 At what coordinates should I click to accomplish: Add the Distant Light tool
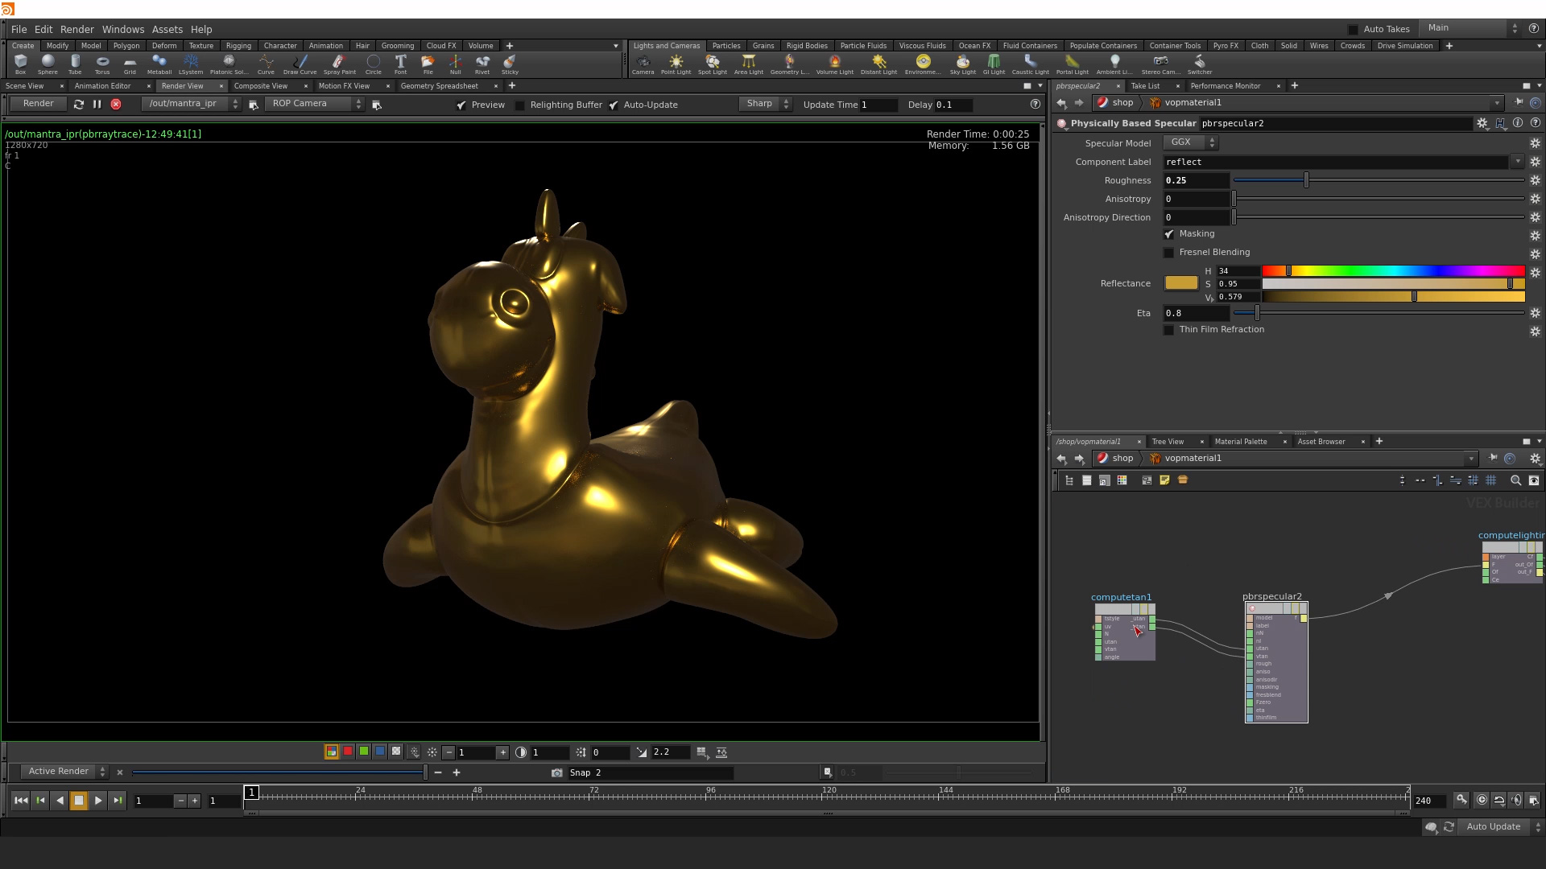tap(878, 64)
